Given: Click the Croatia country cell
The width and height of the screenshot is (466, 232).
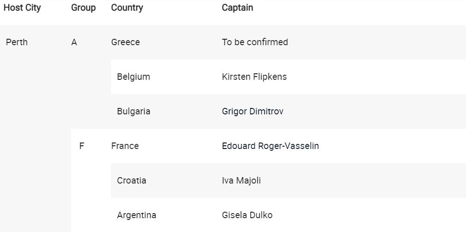Looking at the screenshot, I should coord(131,180).
